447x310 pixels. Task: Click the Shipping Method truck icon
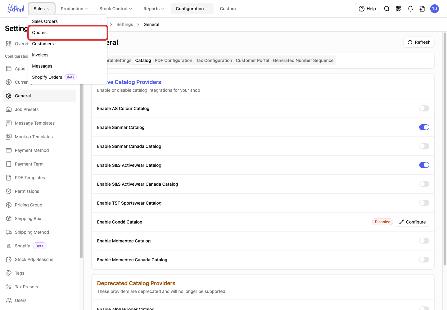9,232
